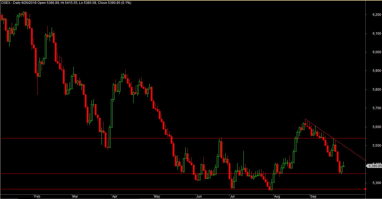
Task: Click the 5,500 price axis label
Action: pos(377,146)
